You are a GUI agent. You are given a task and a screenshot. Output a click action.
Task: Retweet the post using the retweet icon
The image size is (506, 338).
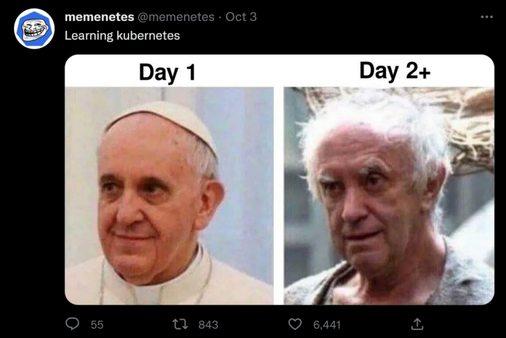pyautogui.click(x=179, y=324)
